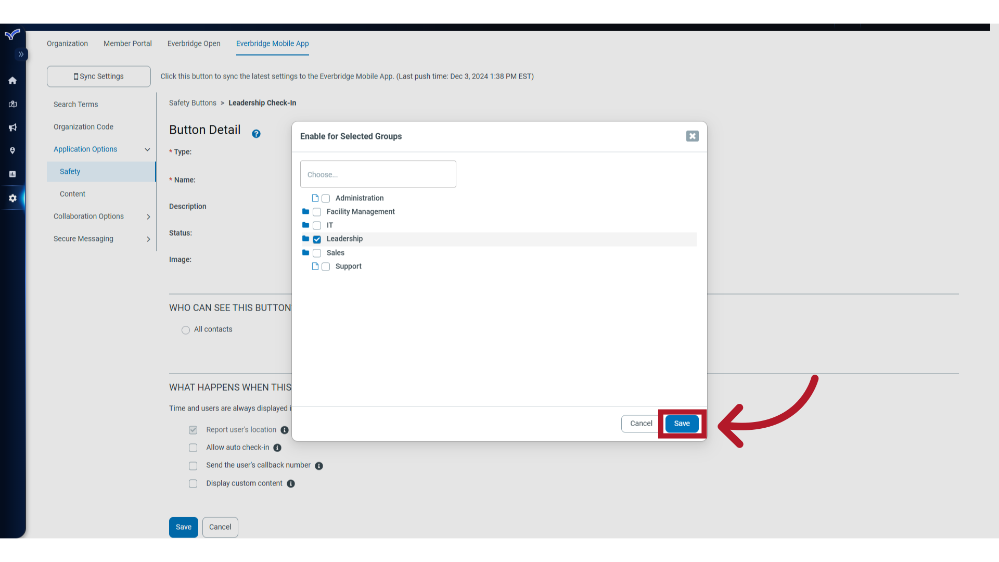
Task: Click info icon beside Allow auto check-in
Action: [x=277, y=448]
